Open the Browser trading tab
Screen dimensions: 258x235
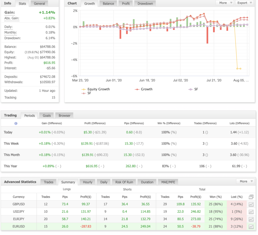64,115
